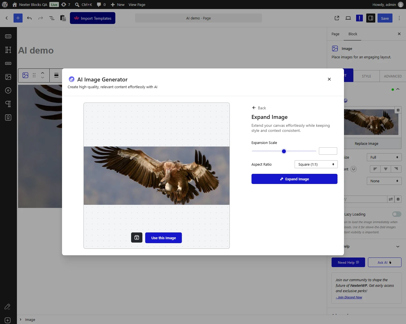Screen dimensions: 406x324
Task: Select the profile card block sidebar icon
Action: pyautogui.click(x=8, y=117)
